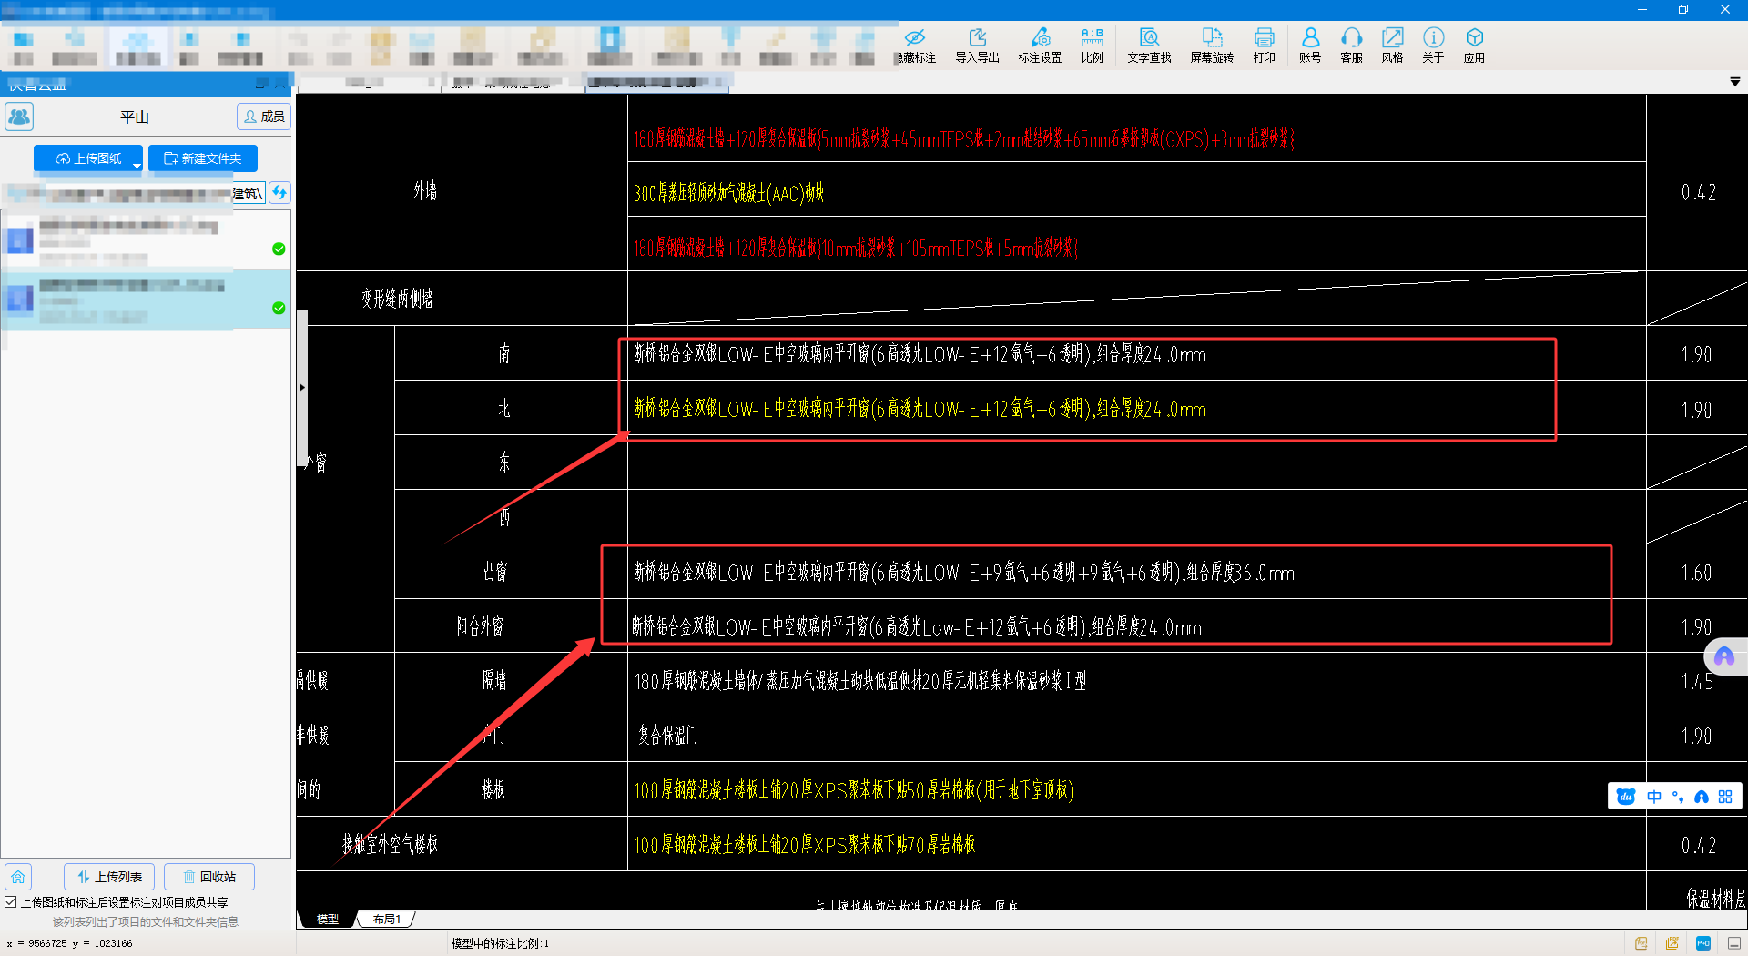This screenshot has height=956, width=1748.
Task: Click the team group icon beside 平山
Action: click(19, 117)
